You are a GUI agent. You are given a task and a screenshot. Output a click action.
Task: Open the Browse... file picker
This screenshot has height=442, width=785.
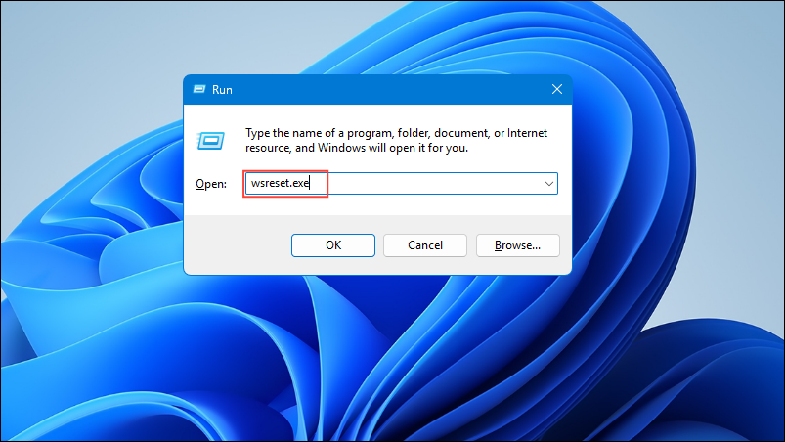coord(518,245)
